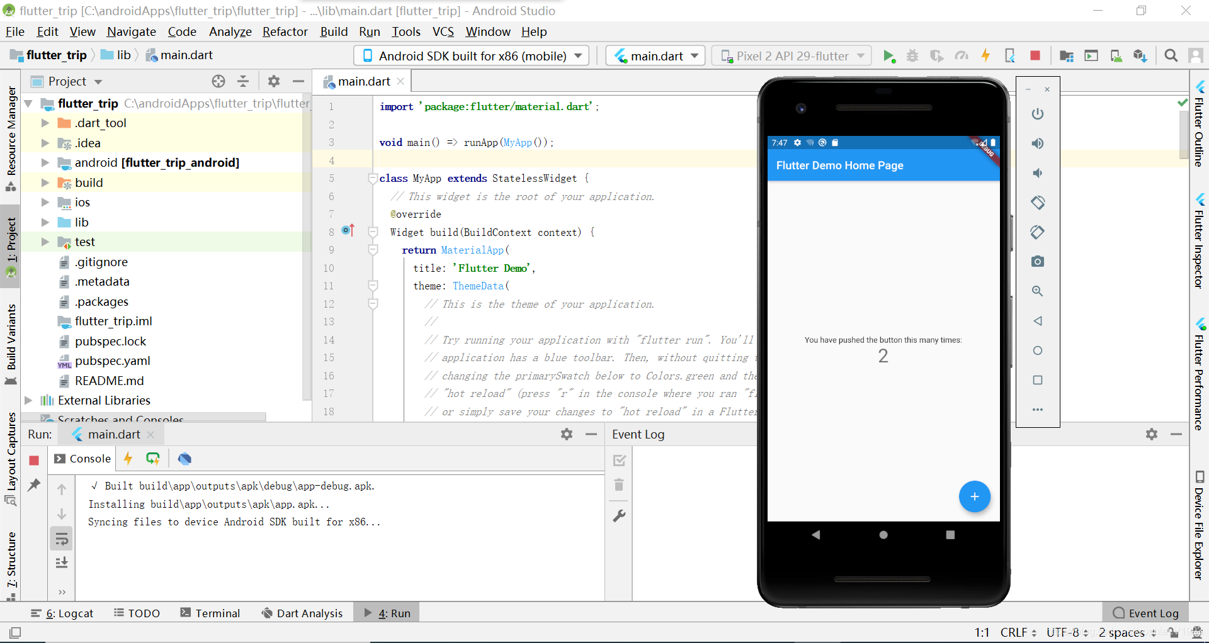Open the VCS menu
1209x643 pixels.
point(443,31)
